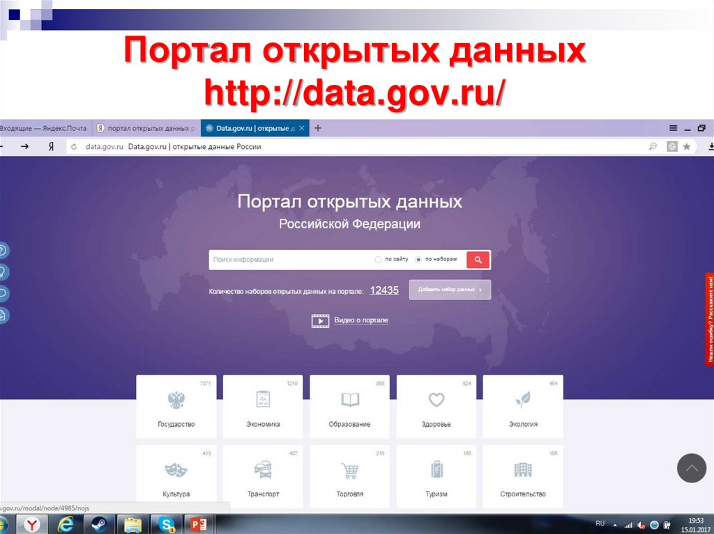Click the Экономика label text
Screen dimensions: 714x534
pos(263,425)
